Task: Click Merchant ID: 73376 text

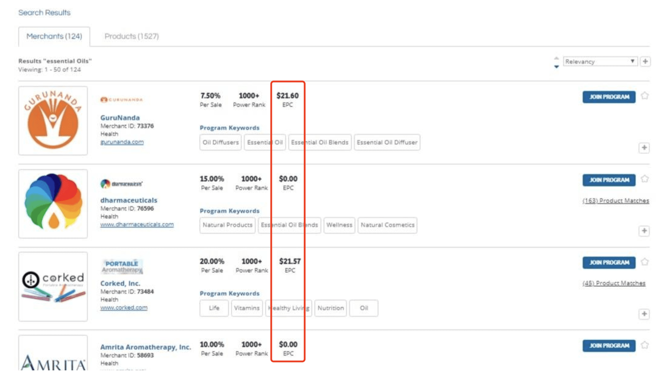Action: (x=127, y=126)
